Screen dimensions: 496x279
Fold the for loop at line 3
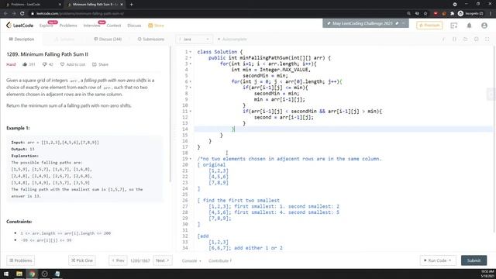[191, 64]
